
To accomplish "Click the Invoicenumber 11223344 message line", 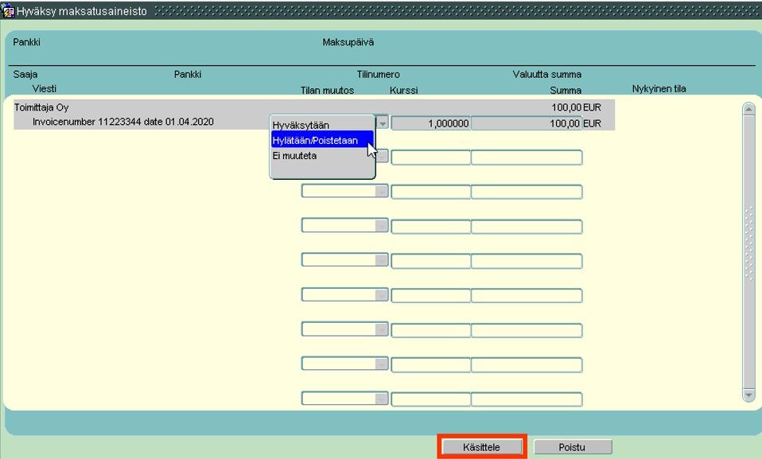I will [123, 122].
